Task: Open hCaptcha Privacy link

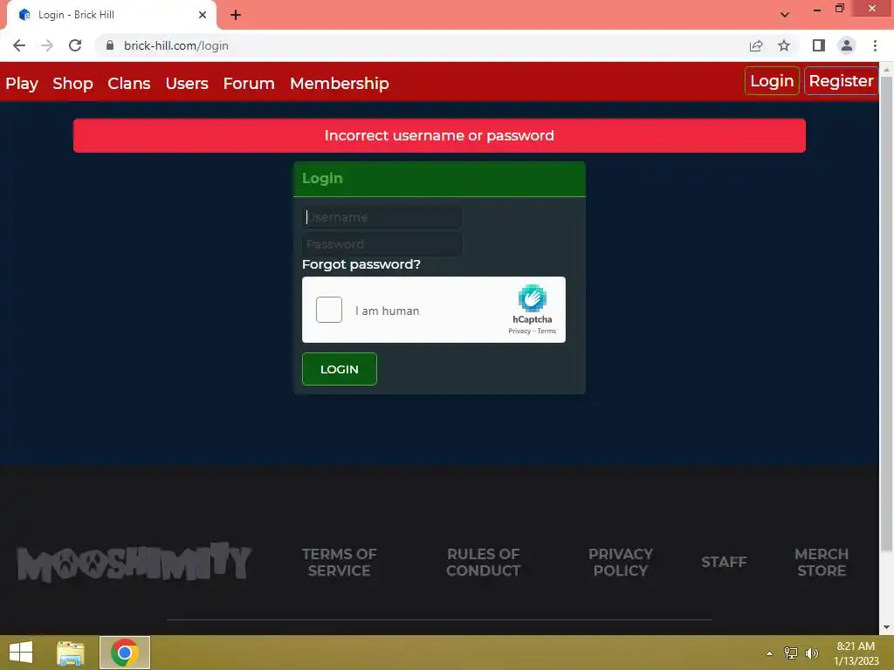Action: click(x=519, y=331)
